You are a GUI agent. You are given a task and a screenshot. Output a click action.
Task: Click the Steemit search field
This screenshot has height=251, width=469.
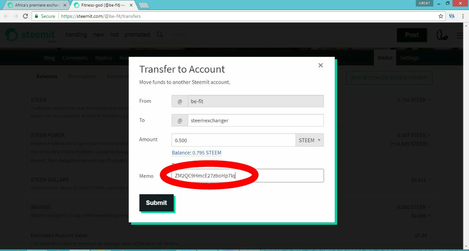(180, 35)
